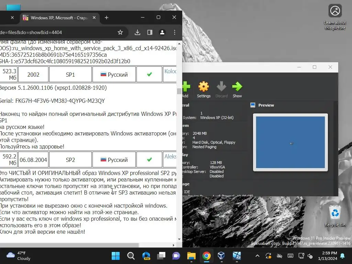Viewport: 352px width, 264px height.
Task: Open notification bell in taskbar
Action: coord(343,256)
